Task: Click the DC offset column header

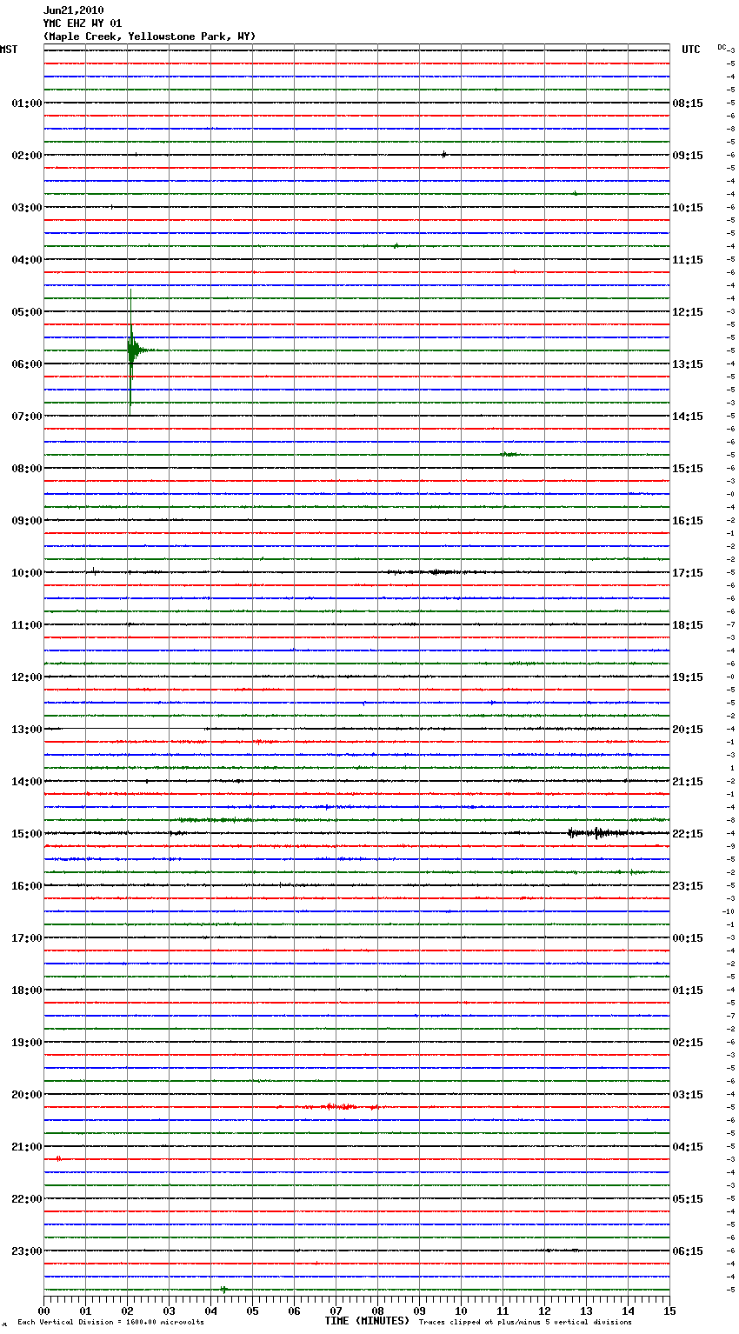Action: pyautogui.click(x=723, y=47)
